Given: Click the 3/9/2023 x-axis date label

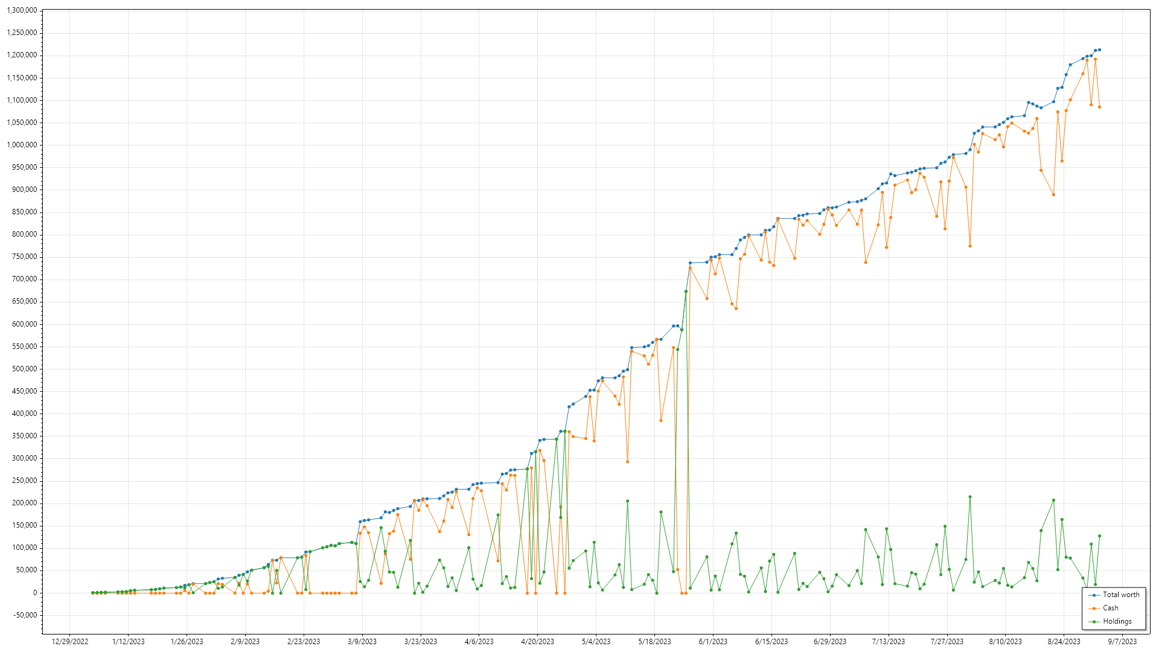Looking at the screenshot, I should click(362, 642).
